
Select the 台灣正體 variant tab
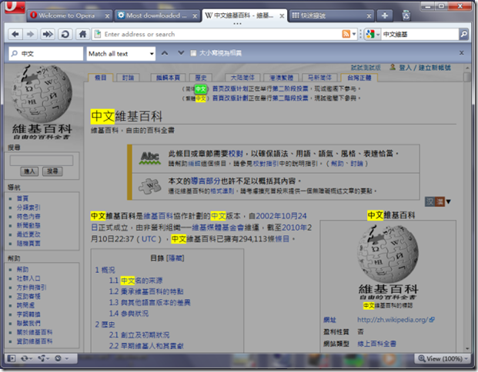tap(359, 78)
